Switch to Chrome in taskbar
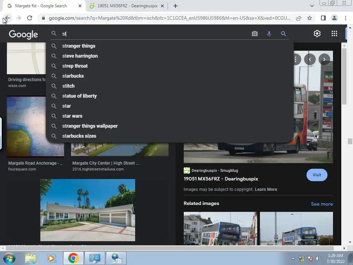Image resolution: width=353 pixels, height=265 pixels. (73, 258)
